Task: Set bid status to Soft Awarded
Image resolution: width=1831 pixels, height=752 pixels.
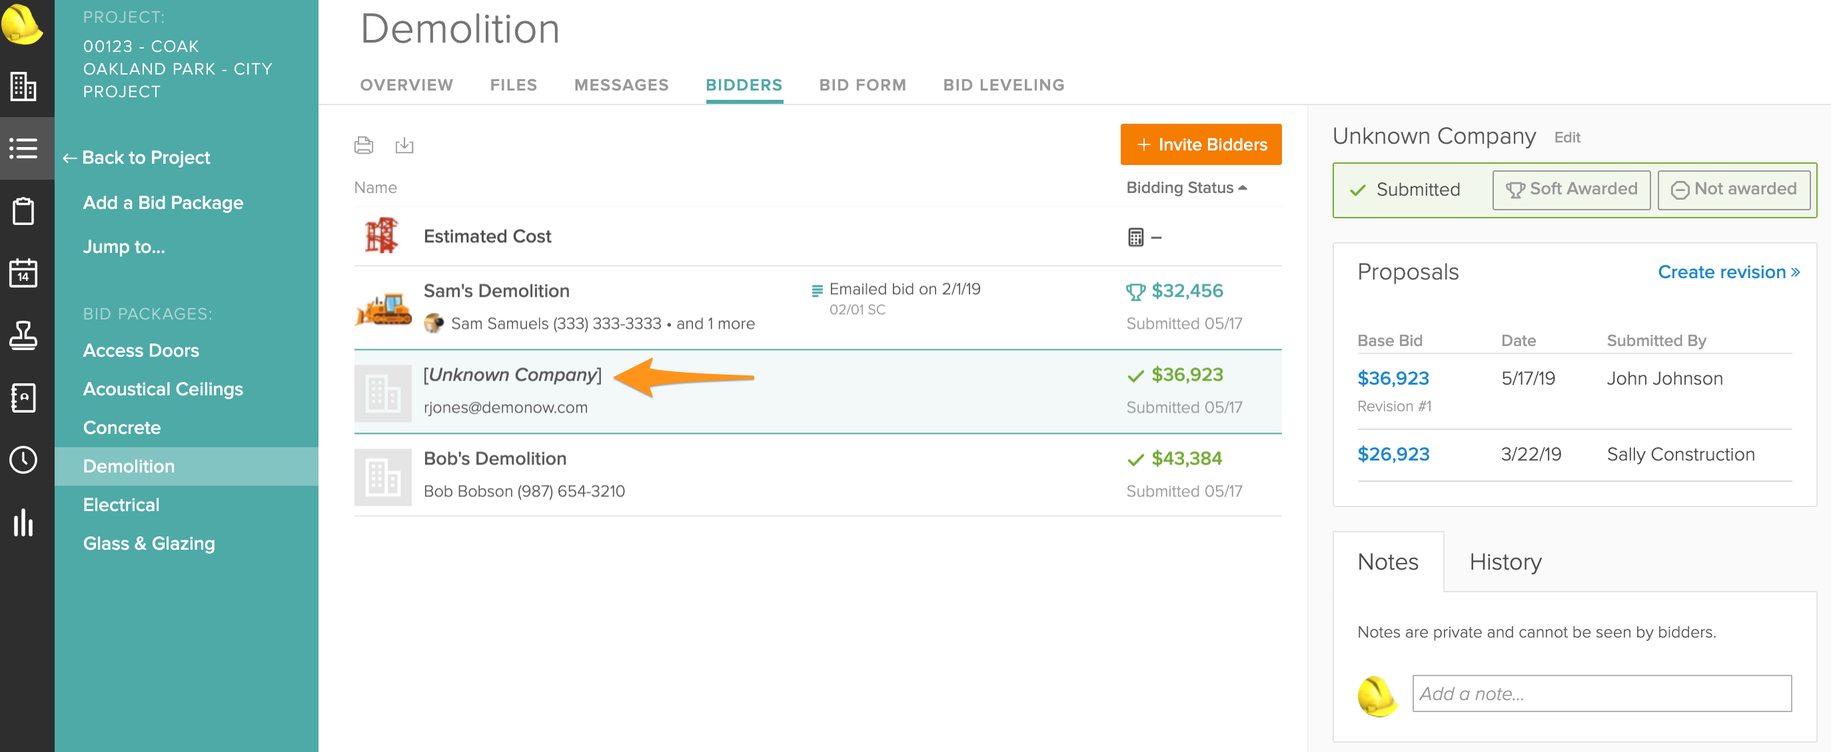Action: click(1571, 190)
